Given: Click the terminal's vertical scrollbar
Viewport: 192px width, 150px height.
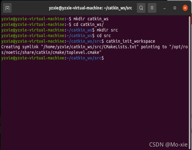Looking at the screenshot, I should [189, 82].
